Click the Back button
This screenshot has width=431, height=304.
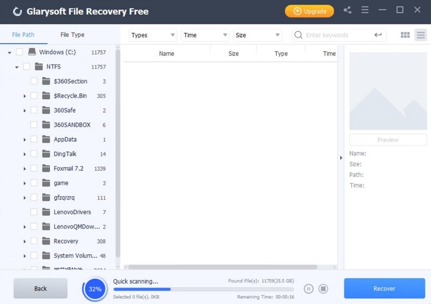click(41, 288)
